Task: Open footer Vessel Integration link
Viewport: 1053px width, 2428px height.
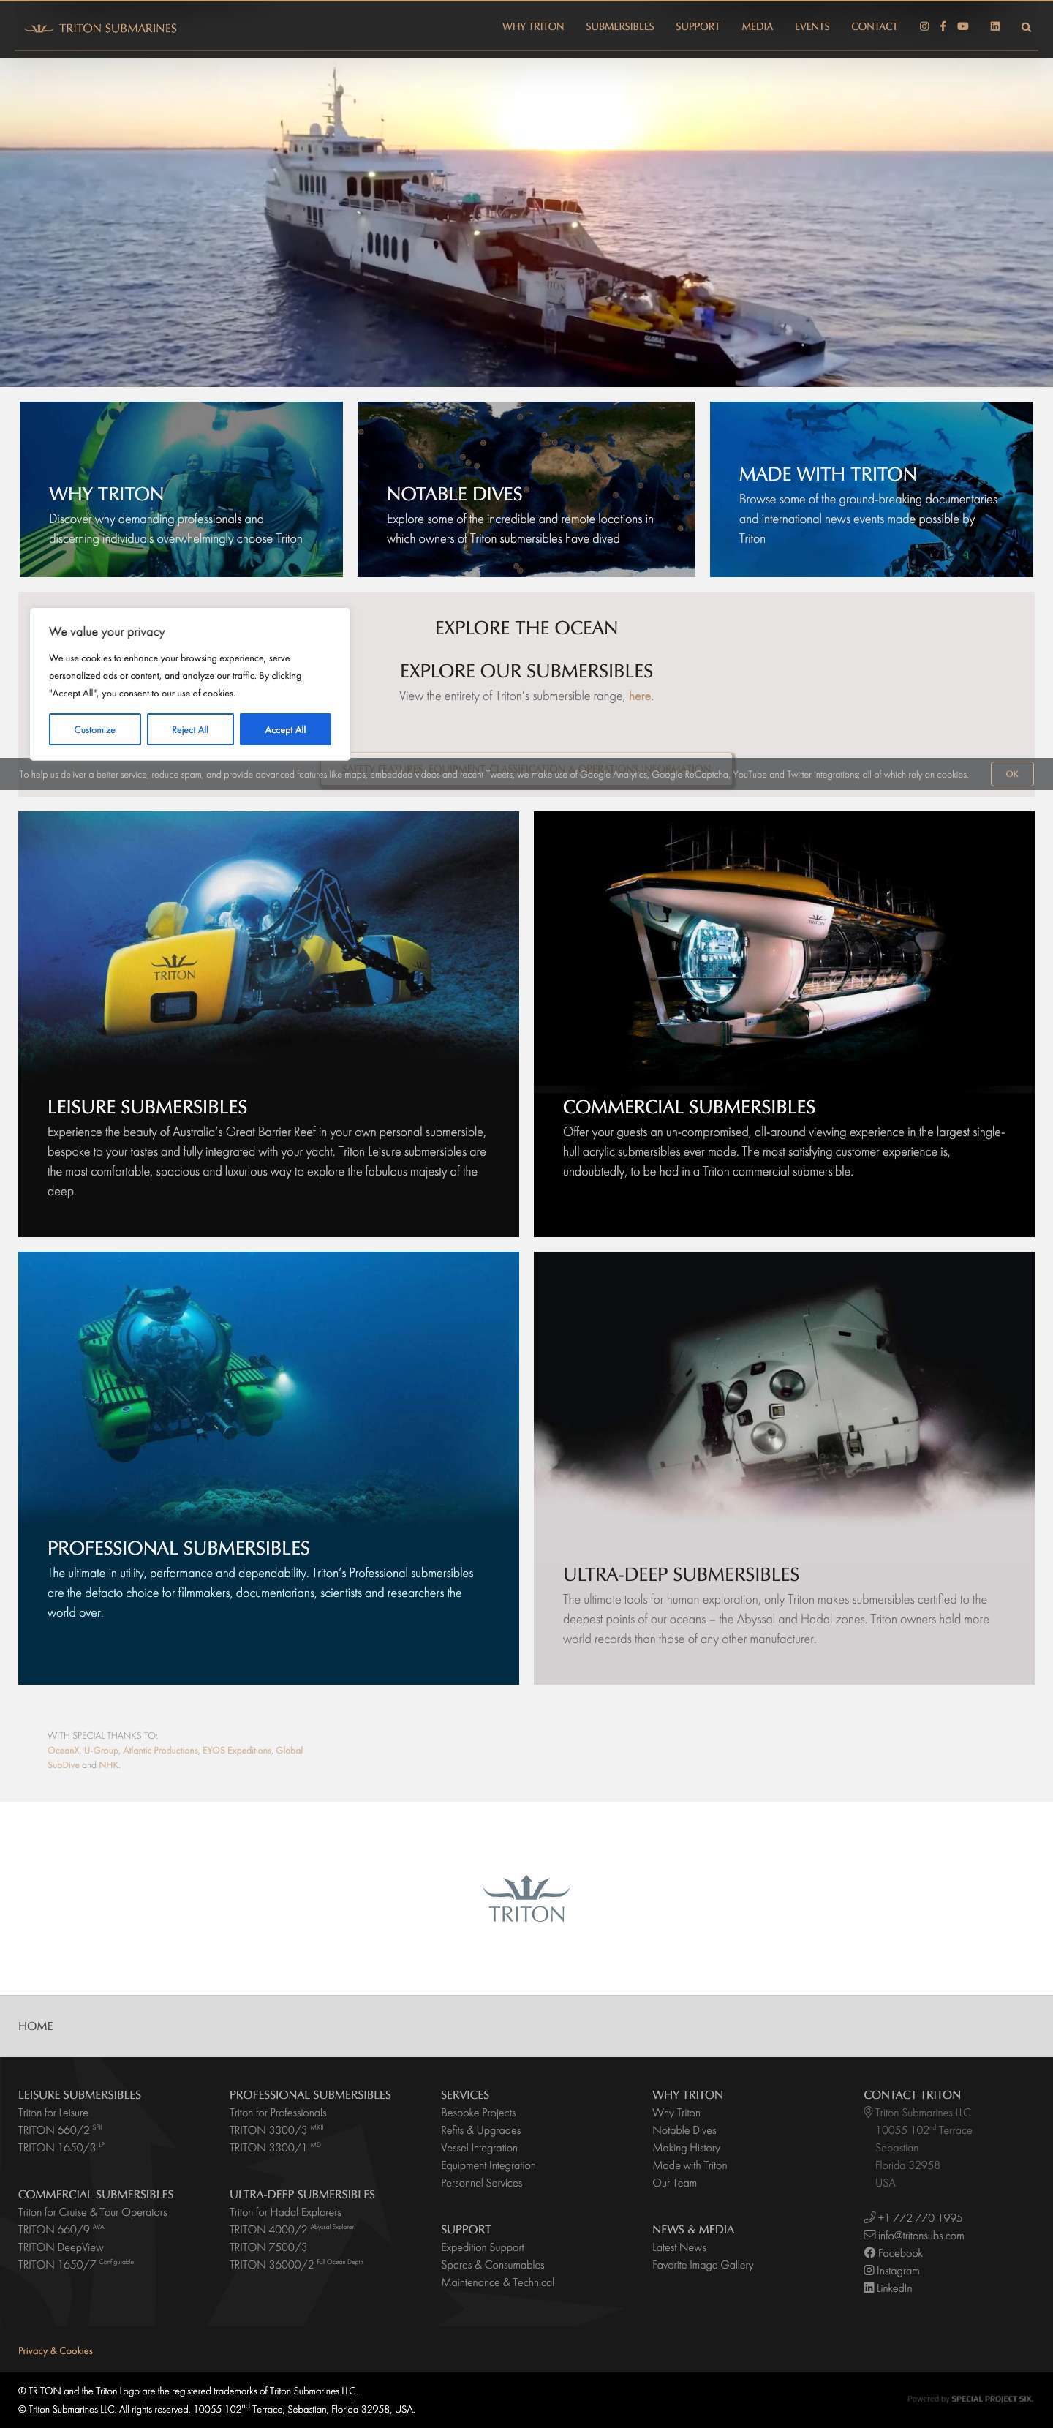Action: (x=478, y=2147)
